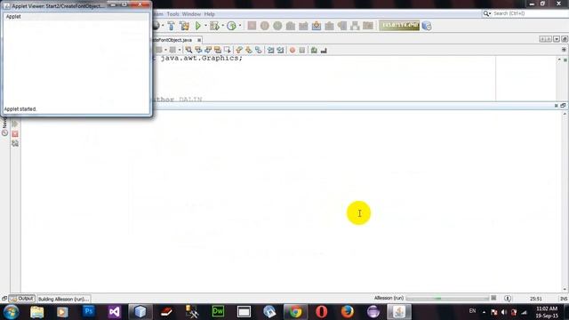The width and height of the screenshot is (569, 320).
Task: Click the Build Project hammer icon
Action: 171,26
